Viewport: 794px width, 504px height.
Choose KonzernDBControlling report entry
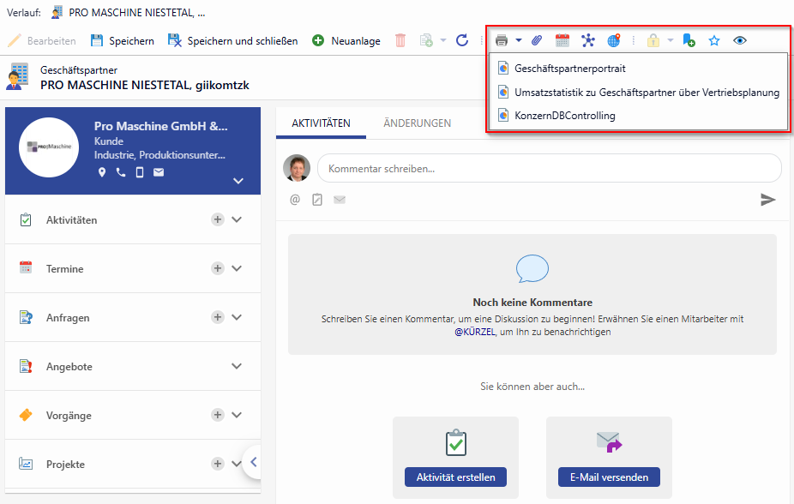point(564,116)
